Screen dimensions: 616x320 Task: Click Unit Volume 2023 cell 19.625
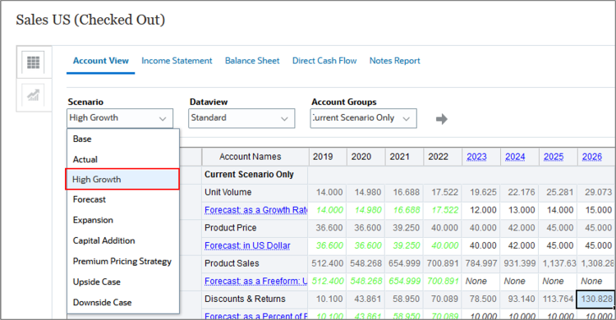click(x=481, y=192)
